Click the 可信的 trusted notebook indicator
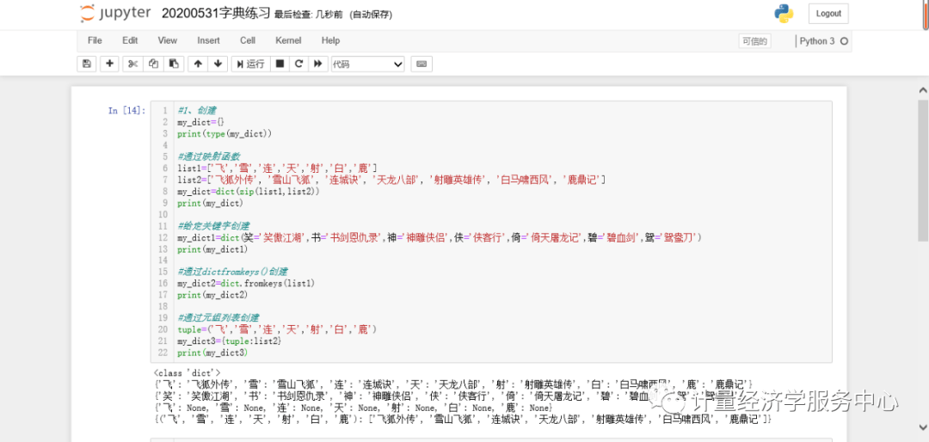Image resolution: width=929 pixels, height=442 pixels. click(x=755, y=41)
